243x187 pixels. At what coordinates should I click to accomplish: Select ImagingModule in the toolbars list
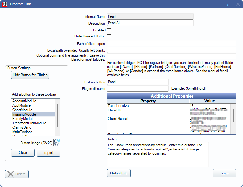(24, 114)
